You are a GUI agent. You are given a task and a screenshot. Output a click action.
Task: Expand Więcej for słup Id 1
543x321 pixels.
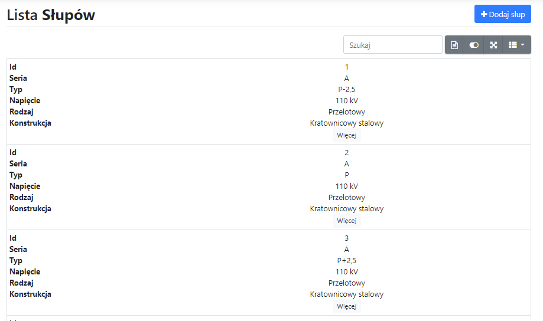347,135
